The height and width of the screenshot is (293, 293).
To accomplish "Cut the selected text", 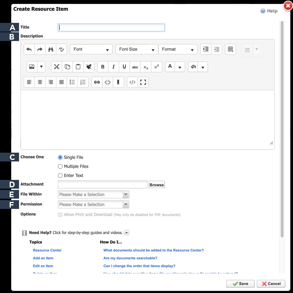I will coord(57,67).
